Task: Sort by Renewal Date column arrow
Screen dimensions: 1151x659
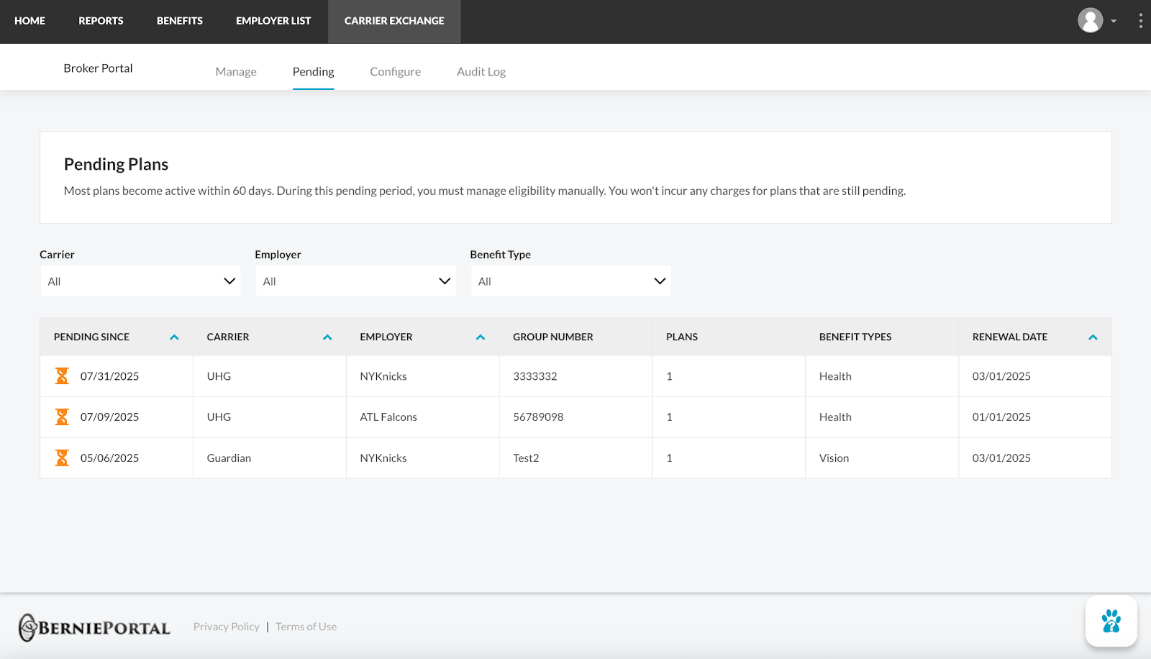Action: (x=1093, y=337)
